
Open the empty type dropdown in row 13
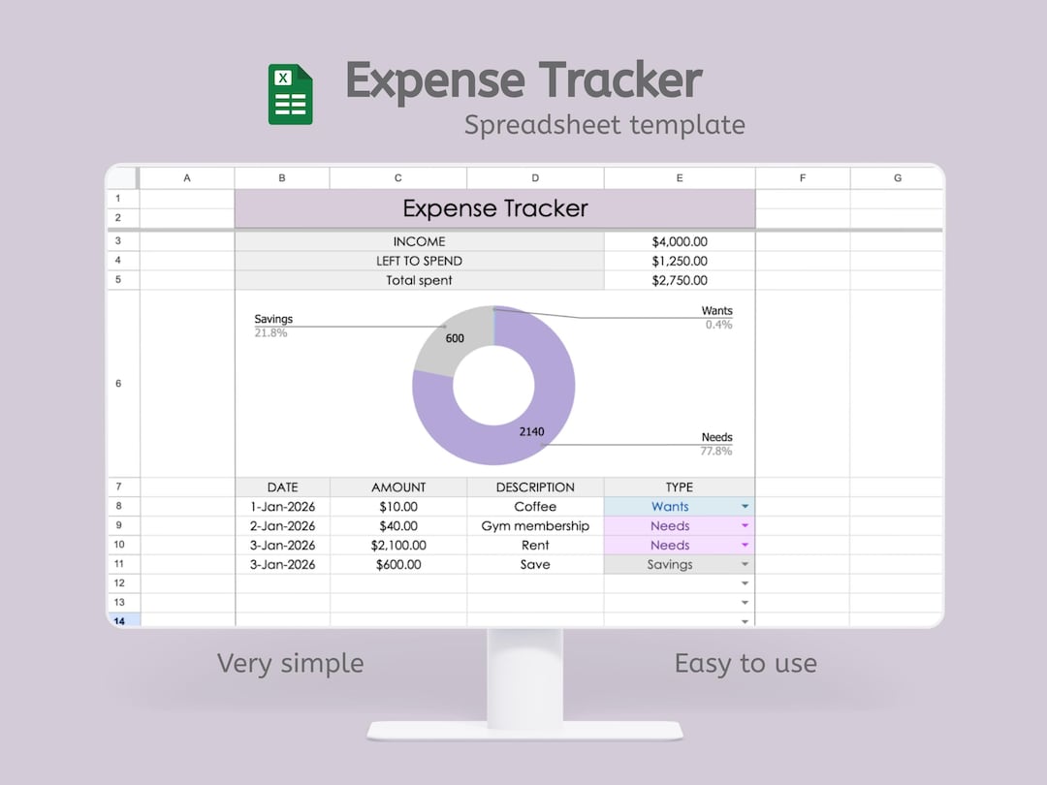point(745,603)
